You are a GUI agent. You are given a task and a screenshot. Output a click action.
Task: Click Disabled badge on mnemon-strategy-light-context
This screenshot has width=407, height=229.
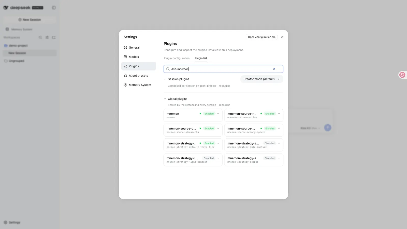209,158
